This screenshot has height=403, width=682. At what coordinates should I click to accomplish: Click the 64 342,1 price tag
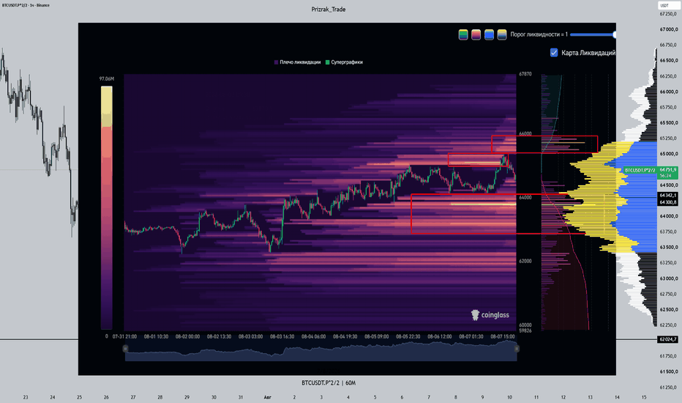click(x=667, y=196)
